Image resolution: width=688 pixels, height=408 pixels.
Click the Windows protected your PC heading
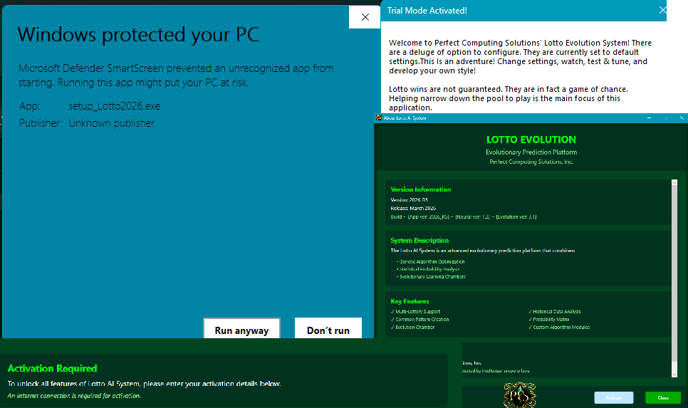[x=138, y=35]
